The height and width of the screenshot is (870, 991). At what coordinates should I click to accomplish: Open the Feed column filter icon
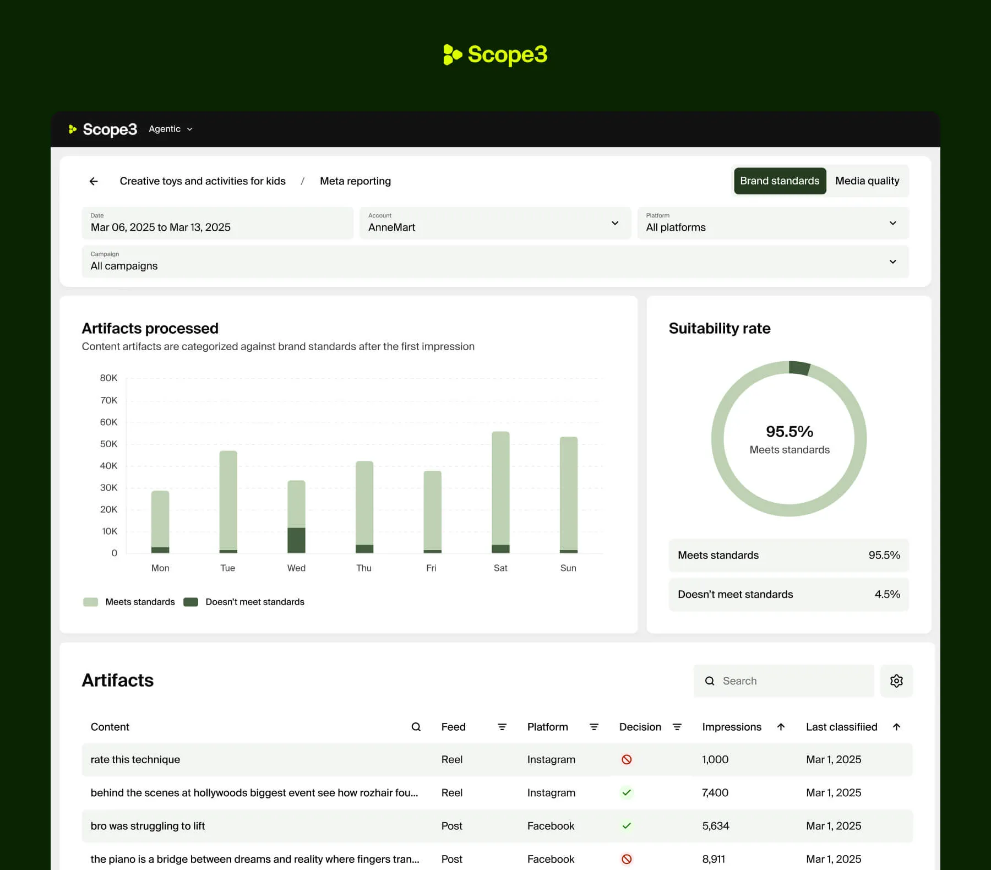pyautogui.click(x=502, y=727)
